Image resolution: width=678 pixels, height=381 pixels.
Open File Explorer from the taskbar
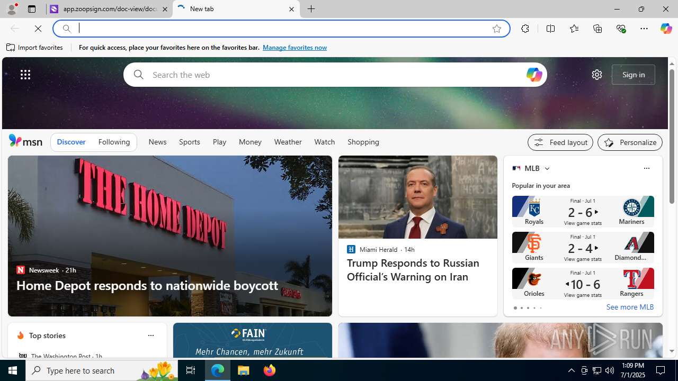[x=244, y=370]
